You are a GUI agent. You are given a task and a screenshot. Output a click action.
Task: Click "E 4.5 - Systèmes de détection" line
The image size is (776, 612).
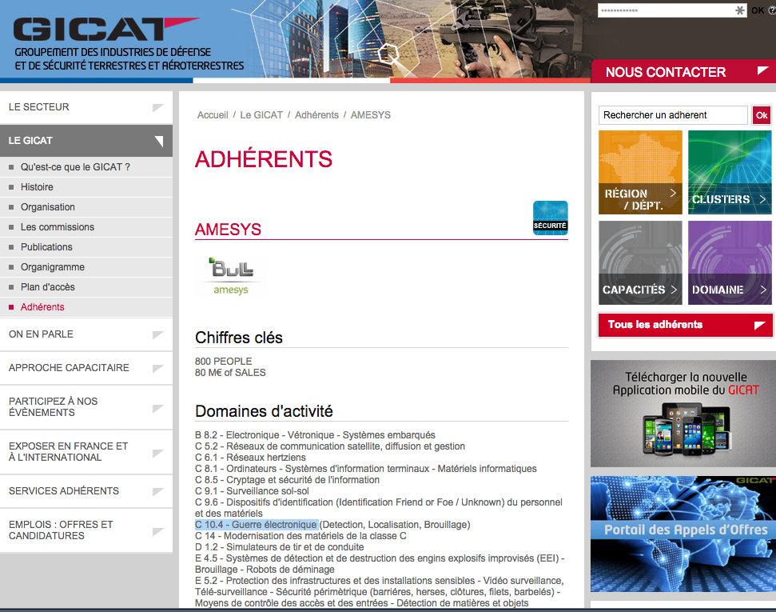[380, 564]
